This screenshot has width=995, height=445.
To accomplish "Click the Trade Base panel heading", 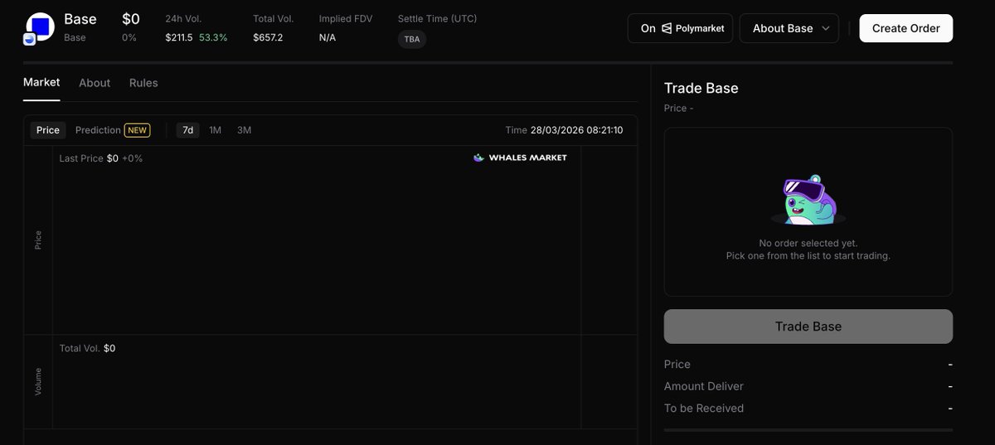I will tap(701, 88).
